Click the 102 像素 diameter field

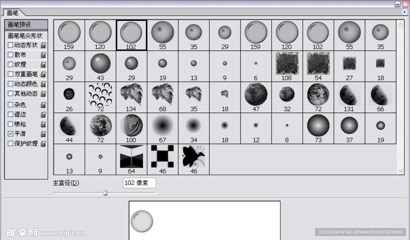point(139,183)
